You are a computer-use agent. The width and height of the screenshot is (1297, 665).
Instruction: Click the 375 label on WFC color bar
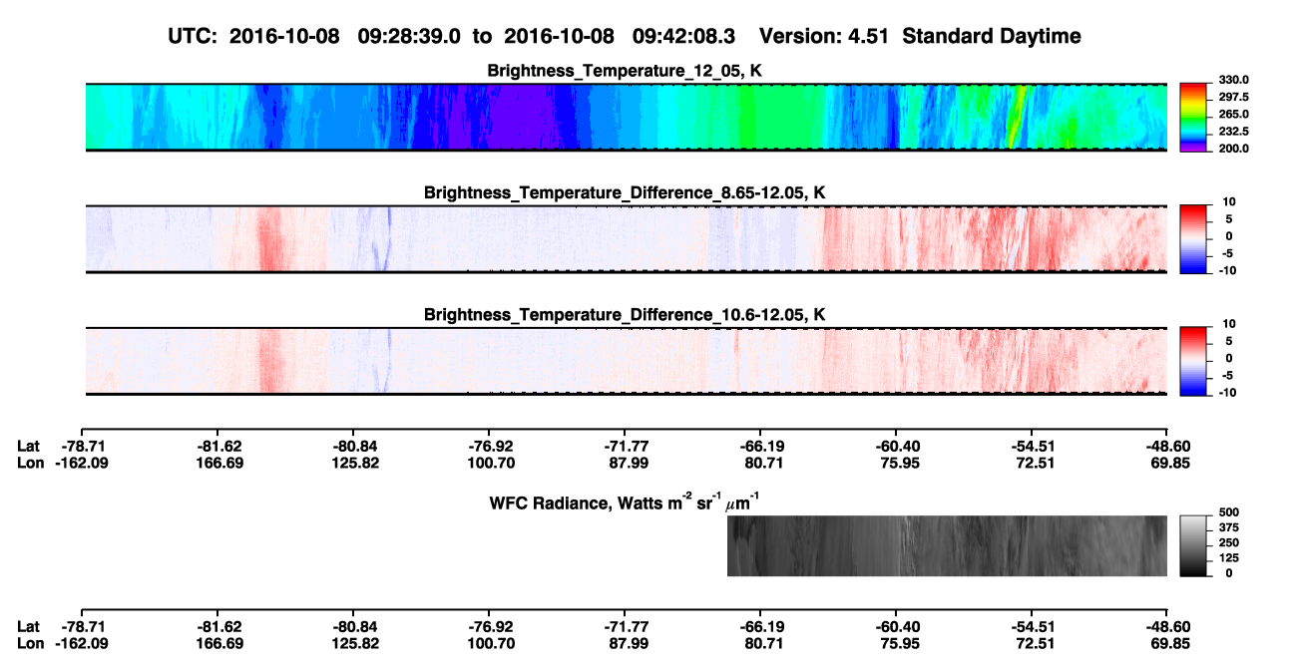[x=1227, y=527]
